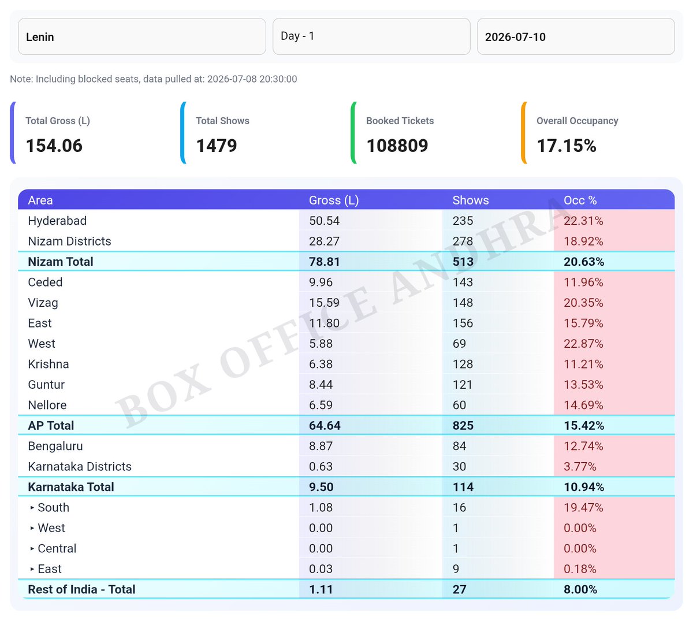Click West occupancy 22.87%
Viewport: 693px width, 621px height.
[x=583, y=344]
